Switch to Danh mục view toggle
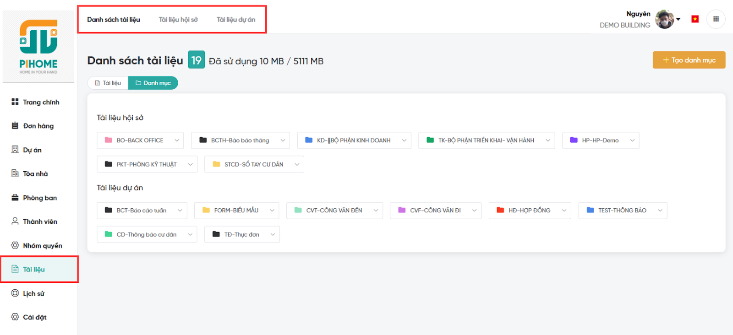The height and width of the screenshot is (335, 733). 153,83
